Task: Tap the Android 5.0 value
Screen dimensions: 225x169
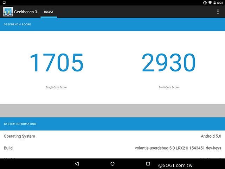Action: [x=211, y=136]
